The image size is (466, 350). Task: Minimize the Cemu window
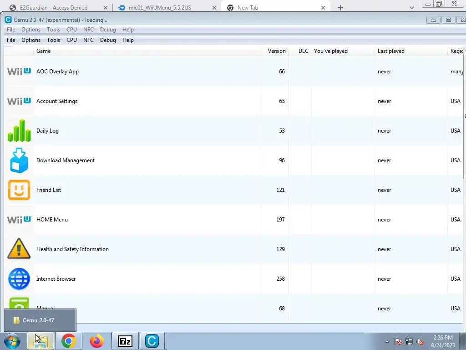(433, 20)
